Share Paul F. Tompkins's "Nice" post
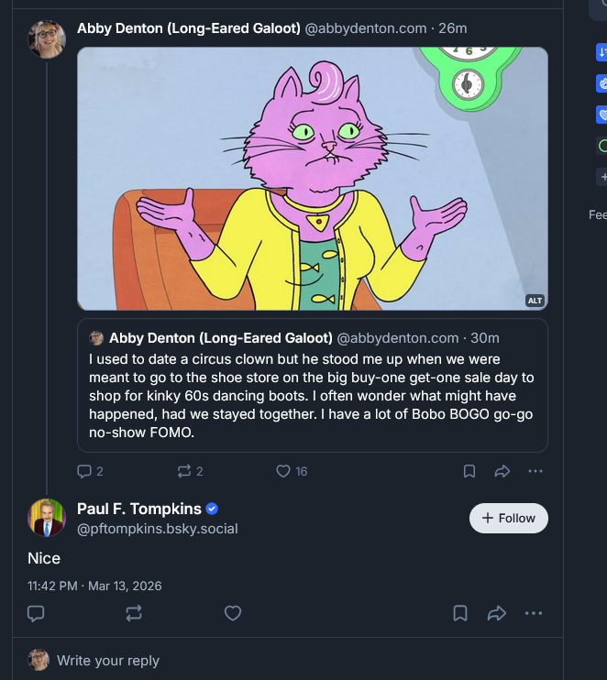The height and width of the screenshot is (680, 607). [497, 613]
